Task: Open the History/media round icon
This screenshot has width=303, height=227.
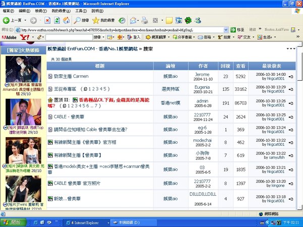Action: [122, 20]
